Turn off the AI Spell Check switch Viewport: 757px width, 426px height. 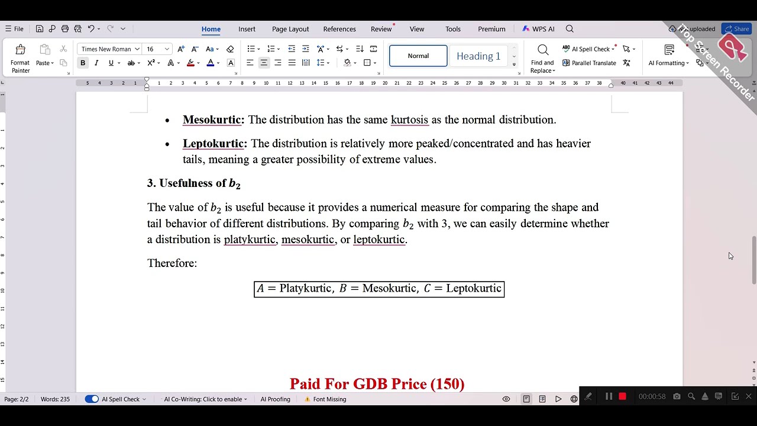pos(92,399)
